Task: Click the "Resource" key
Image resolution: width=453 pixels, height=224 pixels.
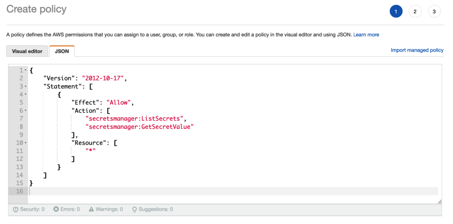Action: click(89, 143)
